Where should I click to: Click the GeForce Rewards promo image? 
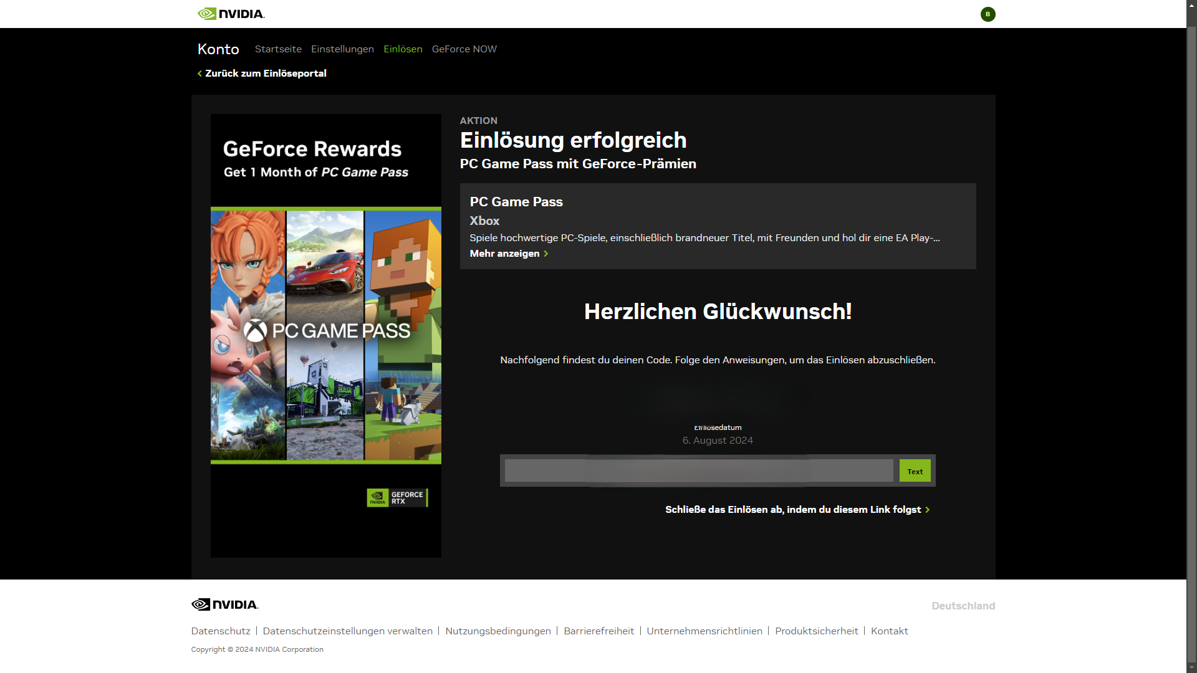pos(325,335)
